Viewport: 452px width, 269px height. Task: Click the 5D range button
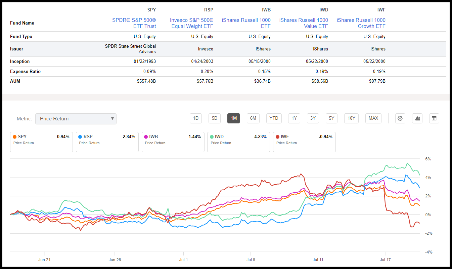[x=215, y=118]
